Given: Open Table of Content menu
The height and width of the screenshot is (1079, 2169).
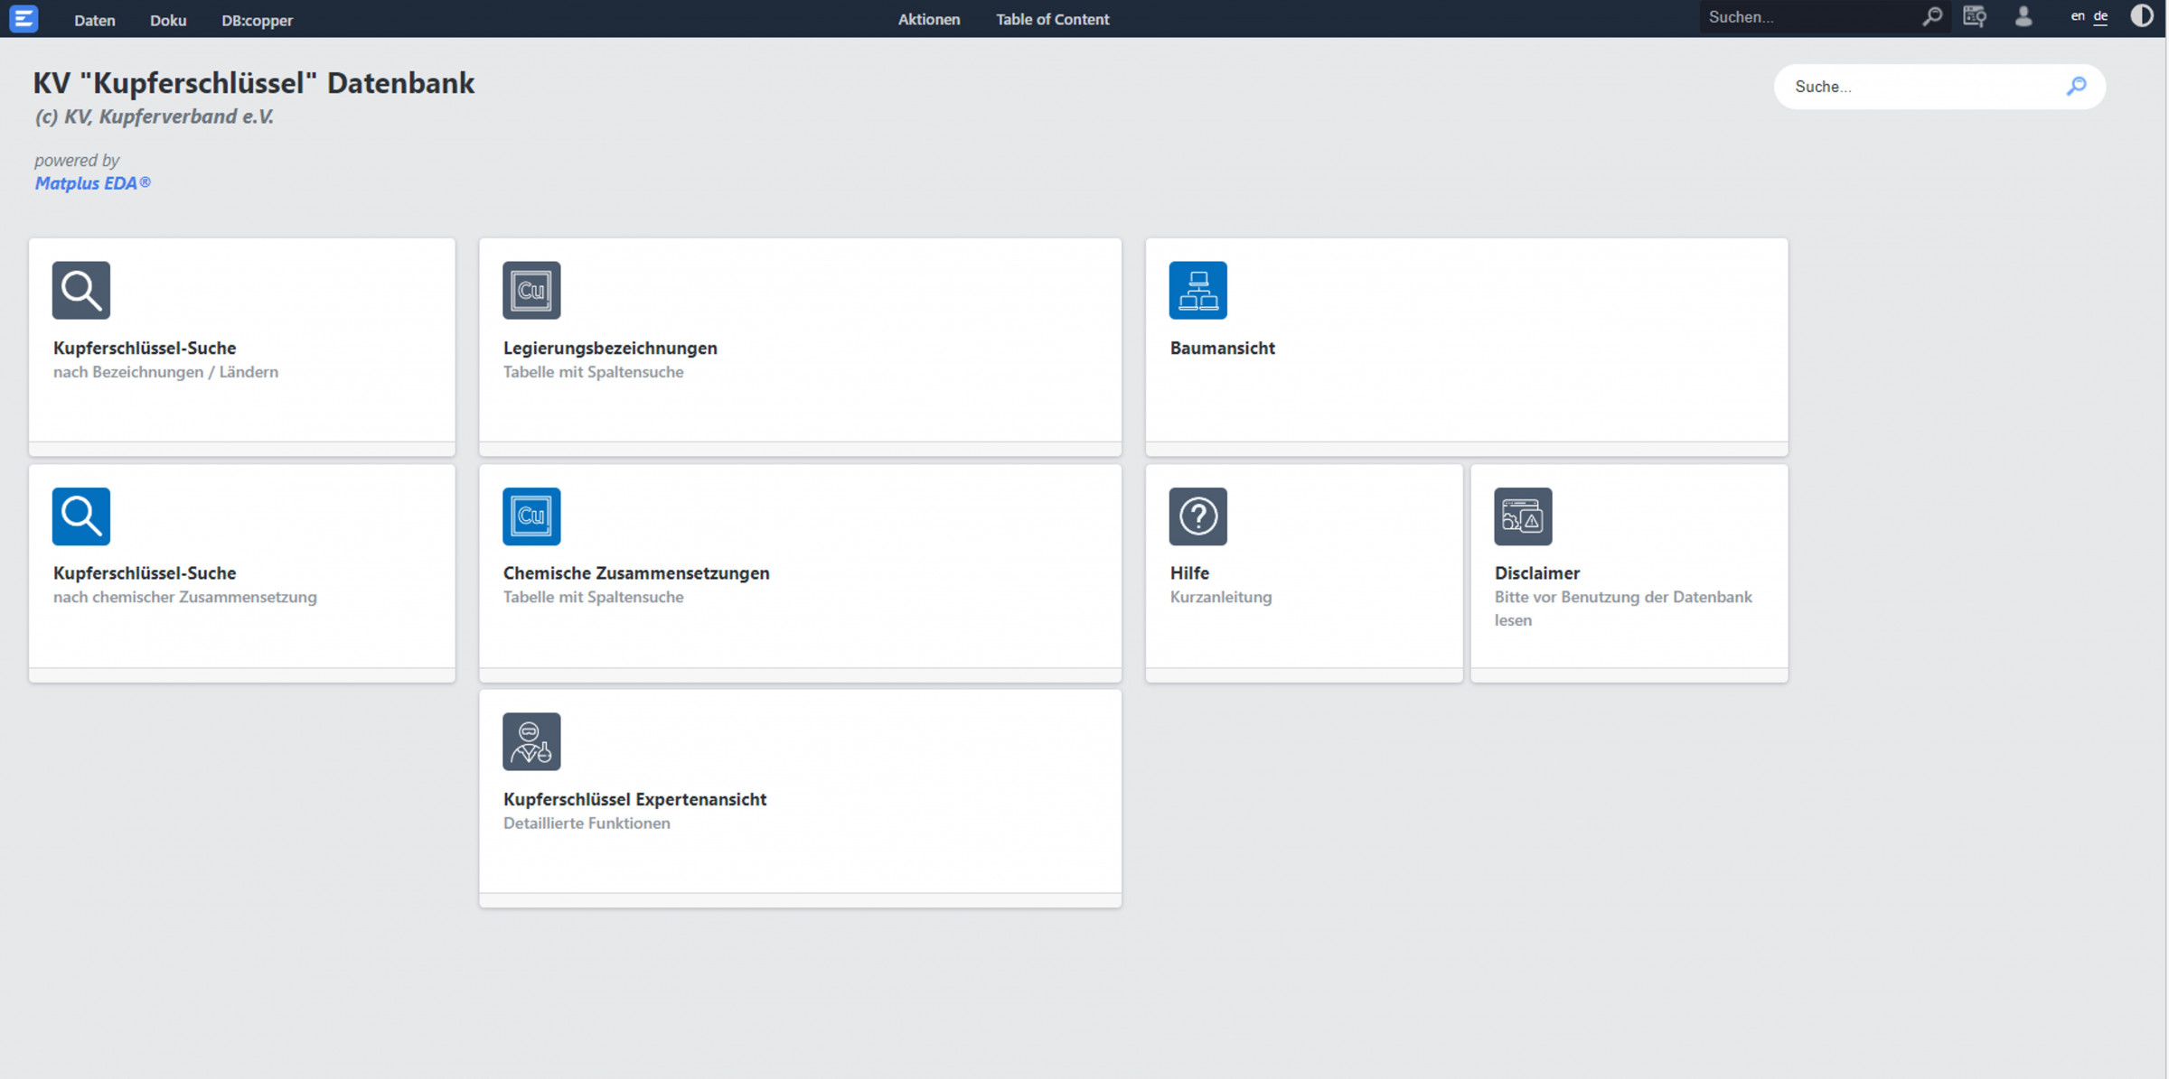Looking at the screenshot, I should tap(1052, 19).
